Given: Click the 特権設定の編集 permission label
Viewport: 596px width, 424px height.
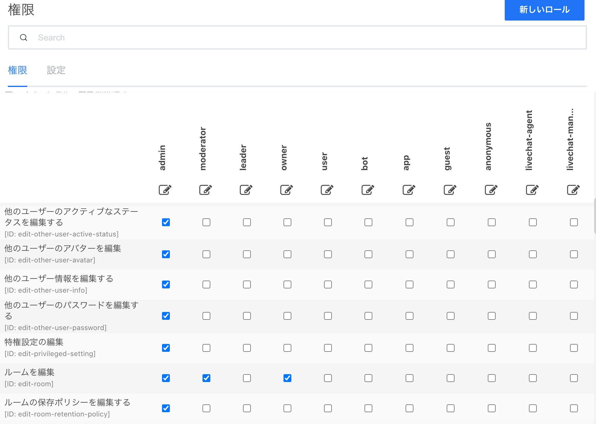Looking at the screenshot, I should tap(34, 342).
